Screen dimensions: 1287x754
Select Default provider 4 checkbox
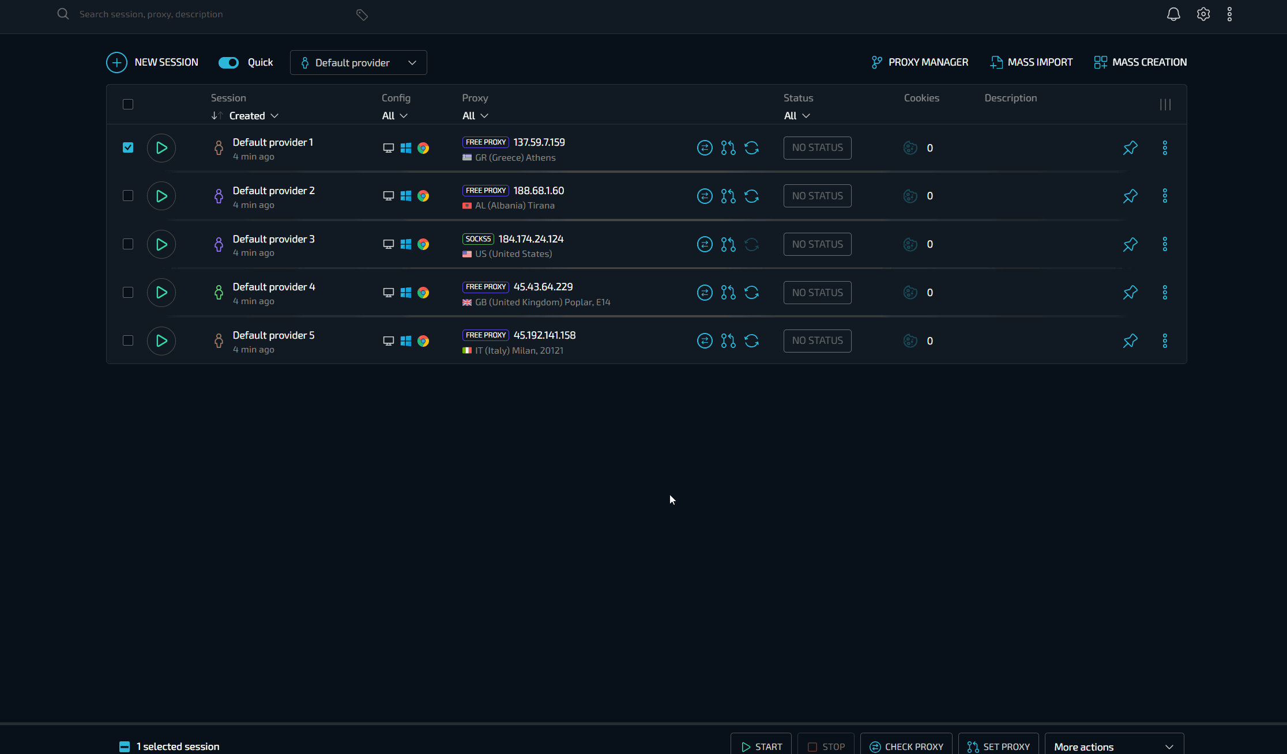(x=128, y=293)
